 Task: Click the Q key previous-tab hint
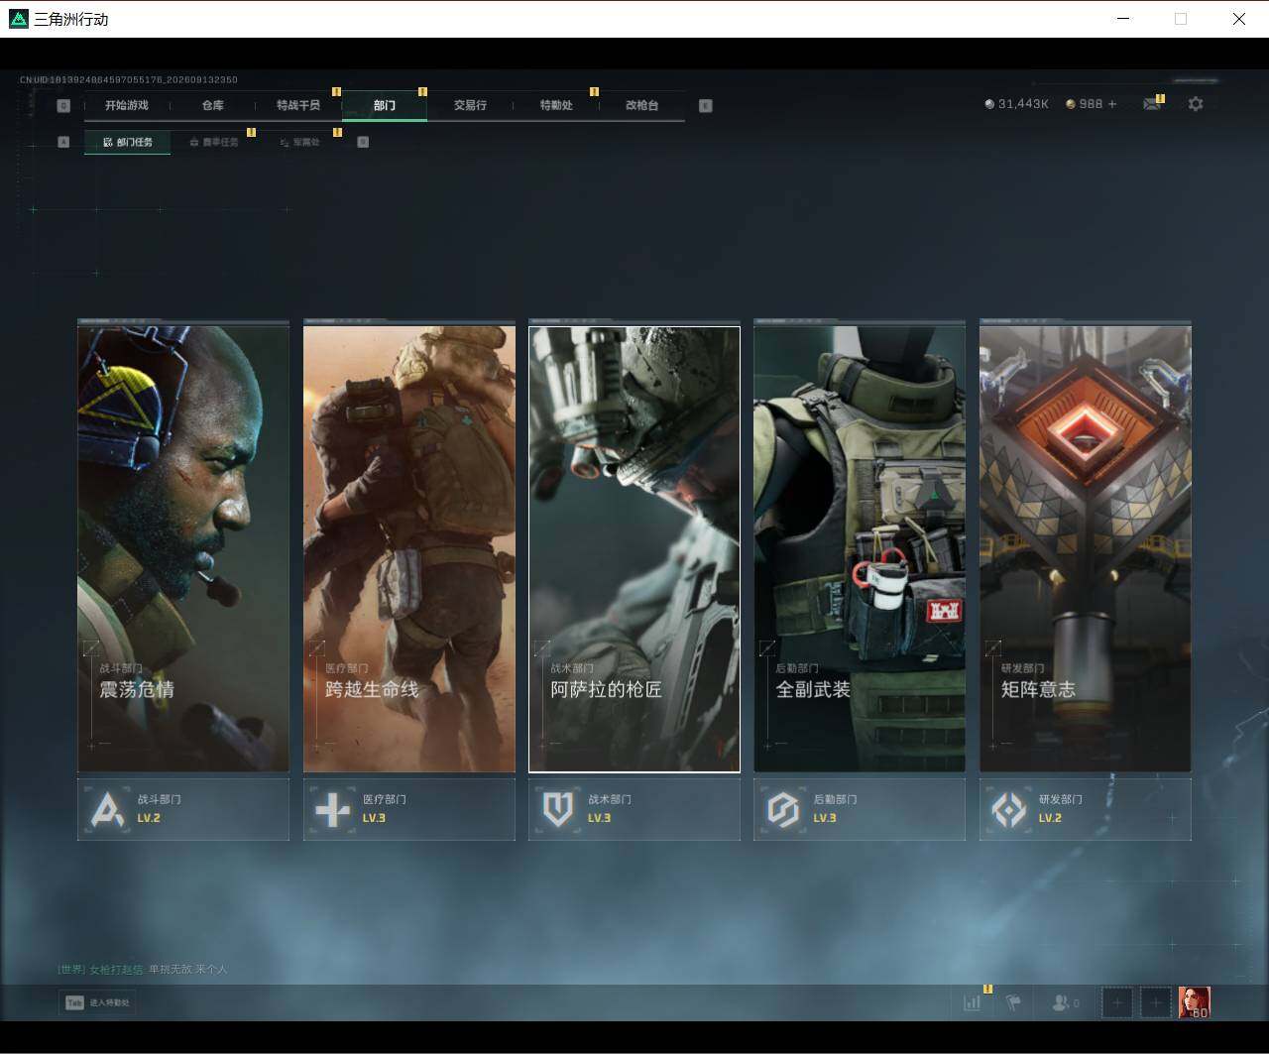(64, 106)
